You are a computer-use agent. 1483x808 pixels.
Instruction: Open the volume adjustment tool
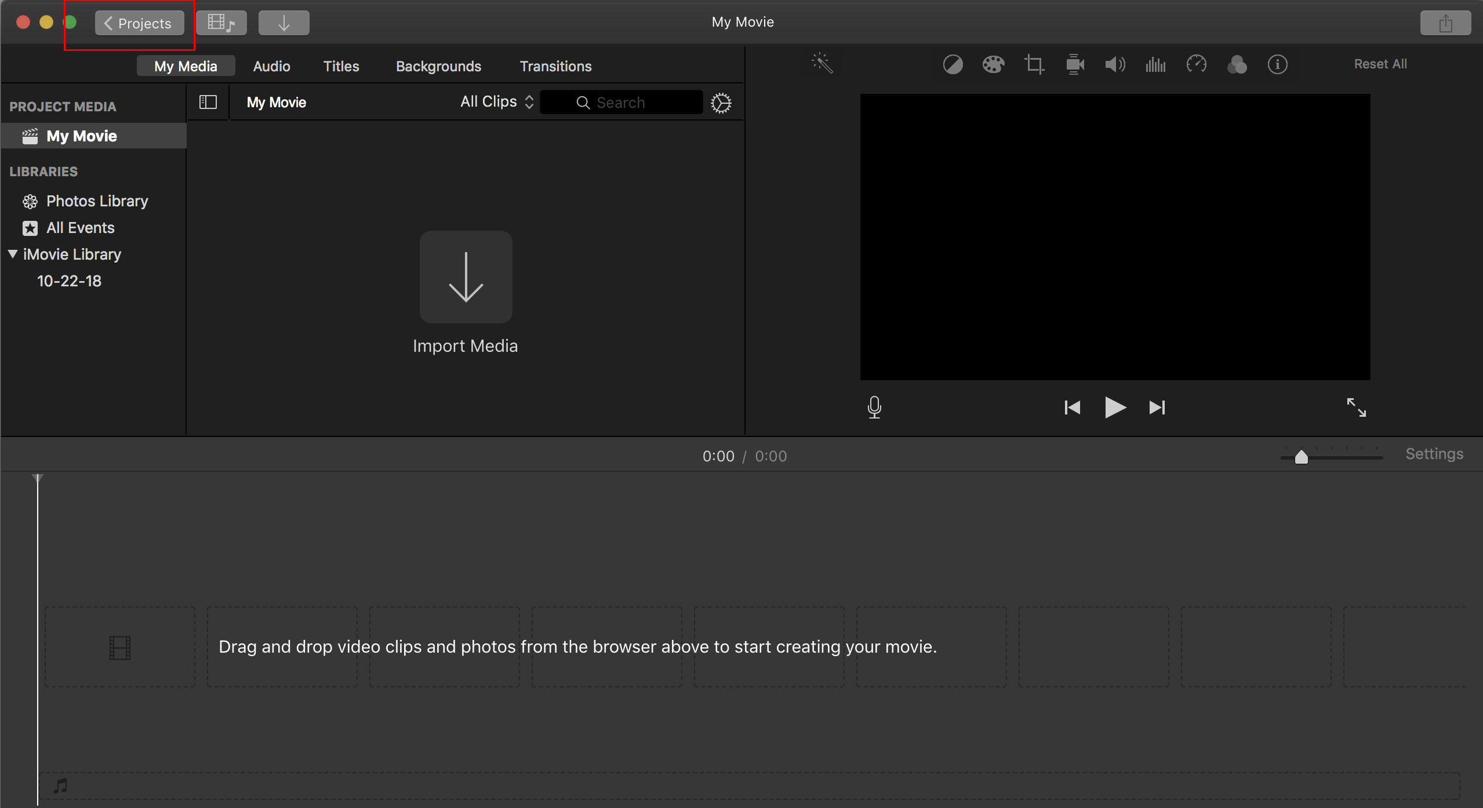coord(1114,64)
